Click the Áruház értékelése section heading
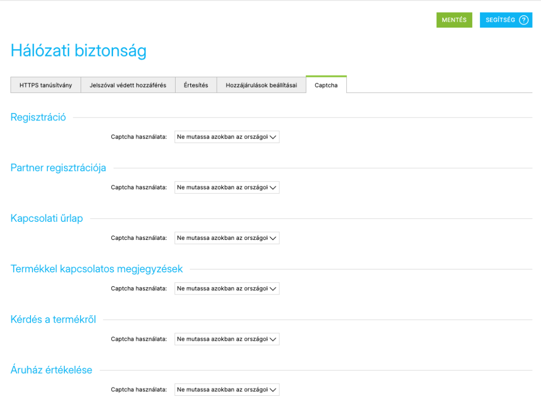Screen dimensions: 541x413 pyautogui.click(x=52, y=370)
